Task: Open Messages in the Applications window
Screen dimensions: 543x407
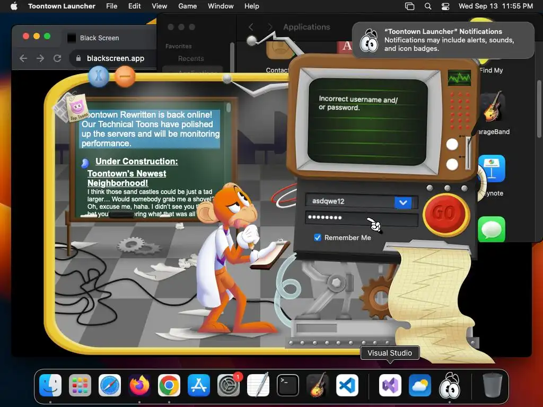Action: point(492,229)
